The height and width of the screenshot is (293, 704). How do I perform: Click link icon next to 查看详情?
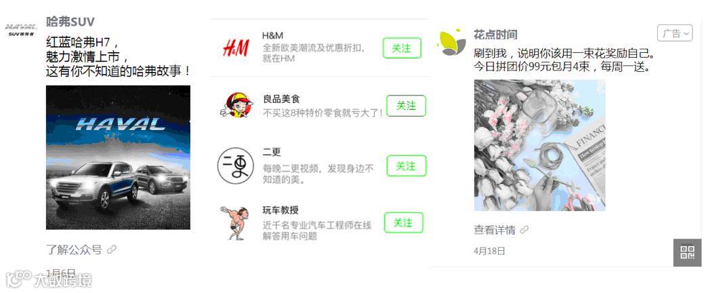[x=524, y=230]
